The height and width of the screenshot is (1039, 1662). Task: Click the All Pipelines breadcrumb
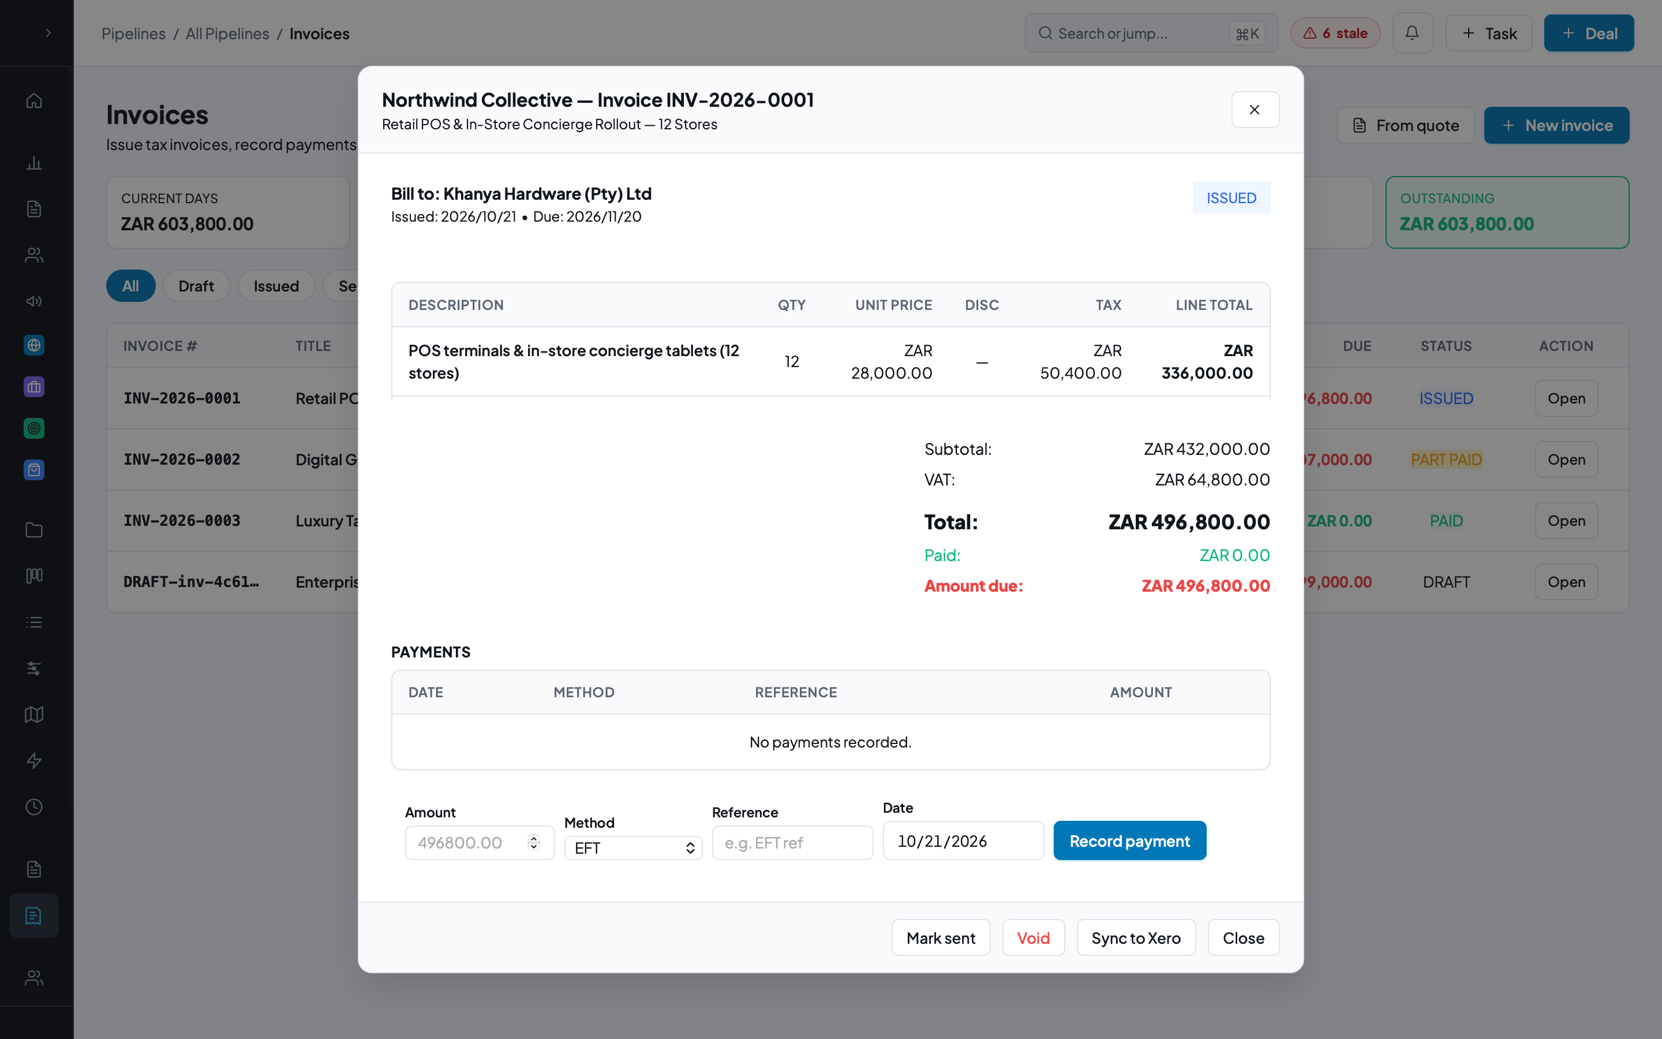227,33
